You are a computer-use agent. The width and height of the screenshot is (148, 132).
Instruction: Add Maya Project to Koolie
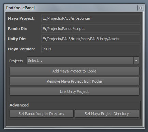[x=74, y=71]
